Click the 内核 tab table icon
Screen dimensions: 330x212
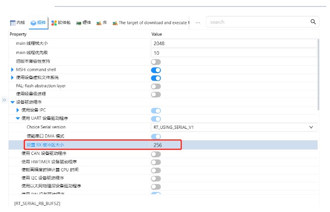(13, 23)
